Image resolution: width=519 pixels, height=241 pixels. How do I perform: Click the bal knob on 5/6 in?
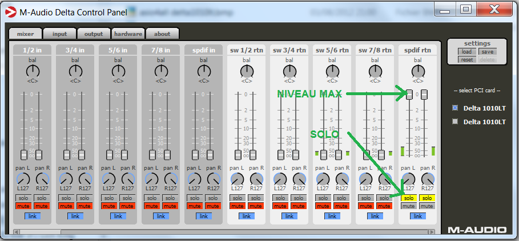point(118,71)
